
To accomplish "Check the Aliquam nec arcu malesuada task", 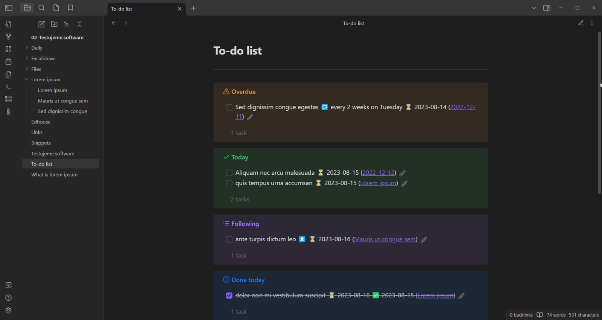I will (x=229, y=173).
